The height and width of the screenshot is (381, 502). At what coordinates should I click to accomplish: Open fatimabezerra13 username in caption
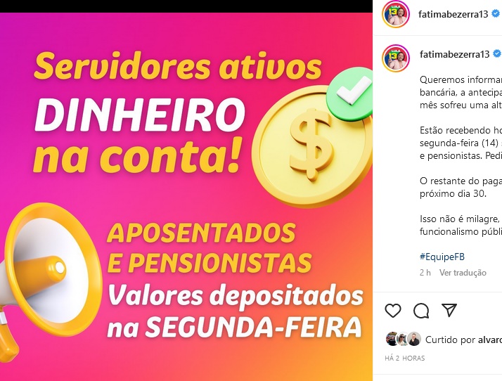455,54
